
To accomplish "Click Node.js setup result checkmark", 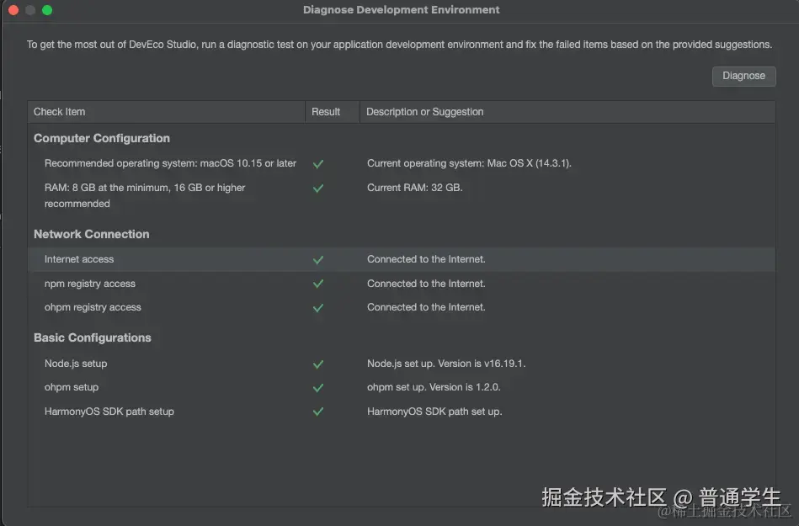I will pos(318,364).
